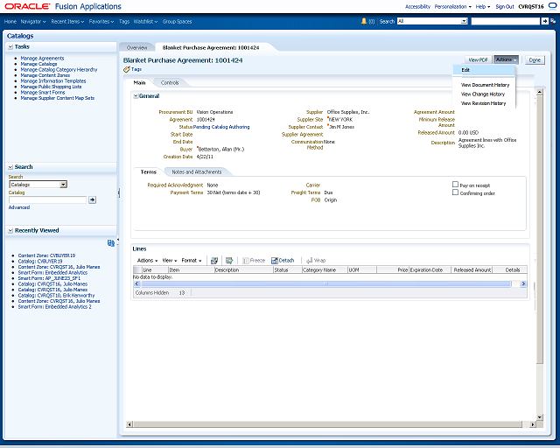Select the Terms tab
560x448 pixels.
(149, 171)
